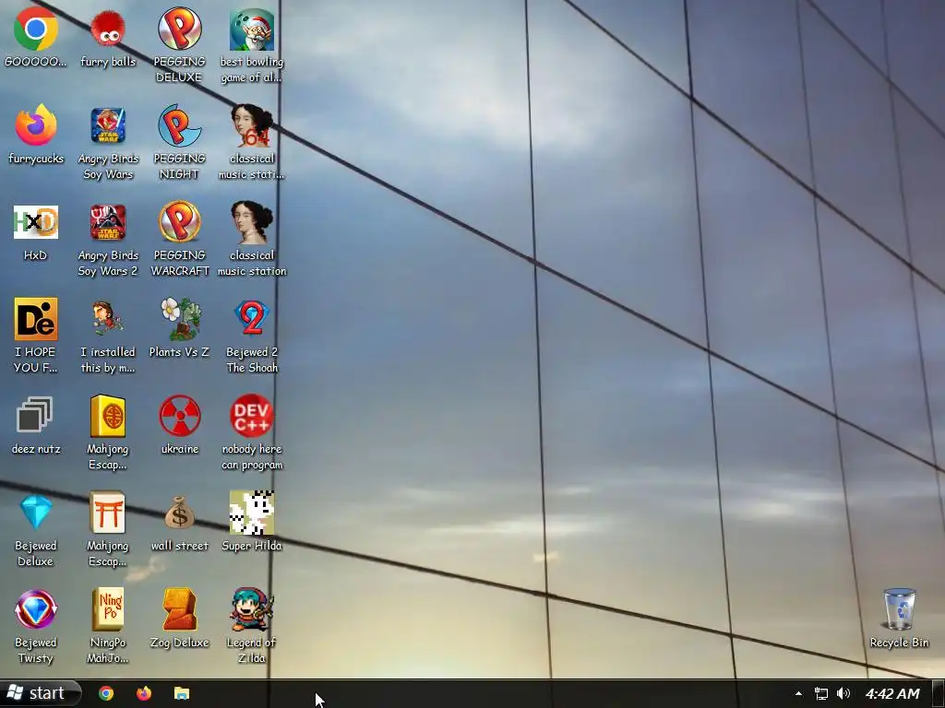Click the start button on the taskbar
The height and width of the screenshot is (708, 945).
pyautogui.click(x=39, y=693)
